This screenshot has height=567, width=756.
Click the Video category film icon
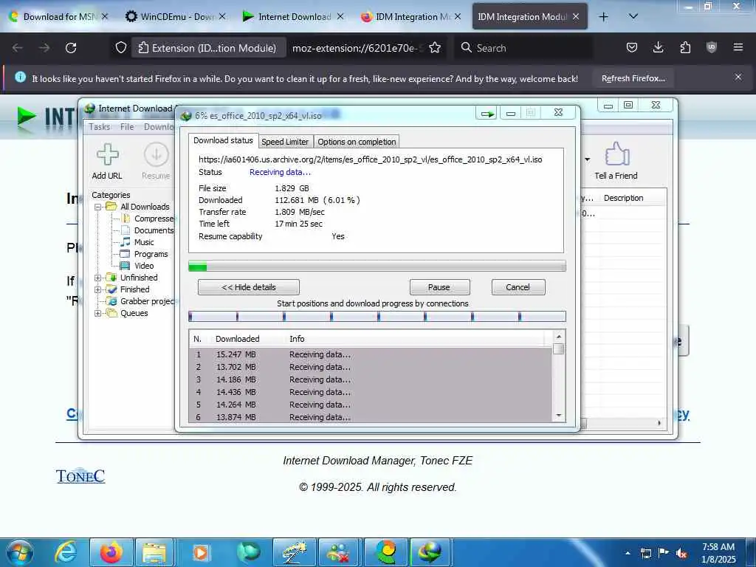[x=125, y=266]
